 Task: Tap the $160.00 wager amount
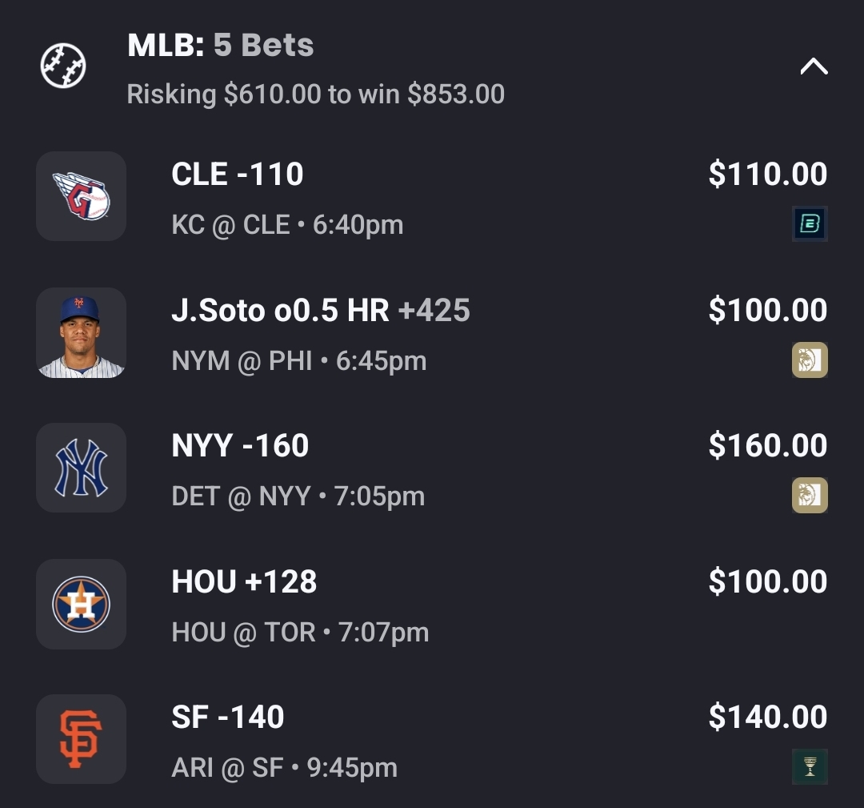click(x=767, y=446)
